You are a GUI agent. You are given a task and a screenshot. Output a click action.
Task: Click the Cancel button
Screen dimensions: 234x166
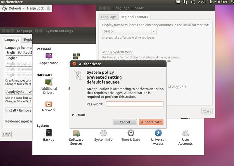125,122
